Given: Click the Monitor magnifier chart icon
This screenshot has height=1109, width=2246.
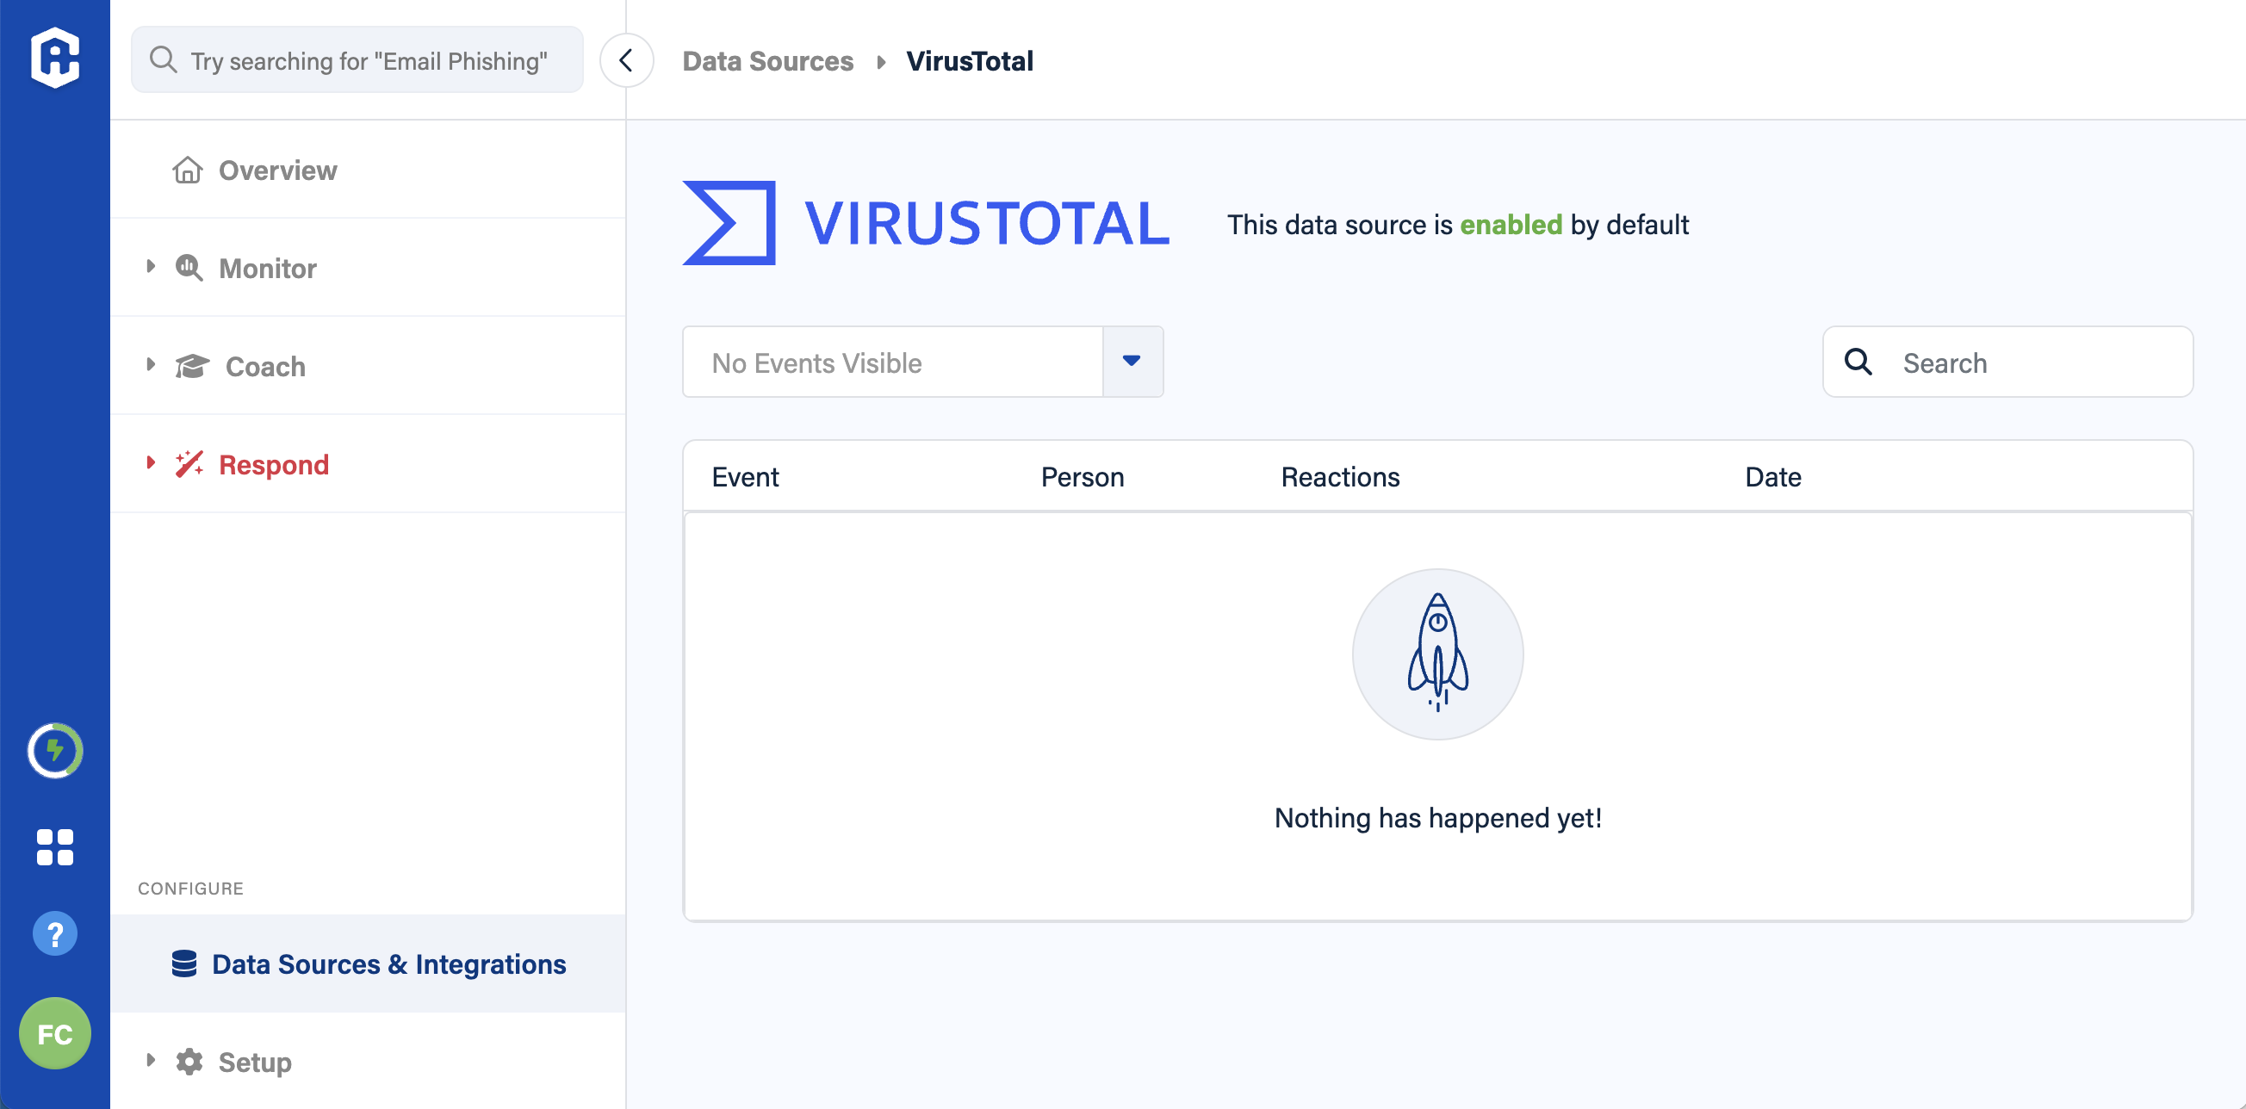Looking at the screenshot, I should (x=189, y=268).
